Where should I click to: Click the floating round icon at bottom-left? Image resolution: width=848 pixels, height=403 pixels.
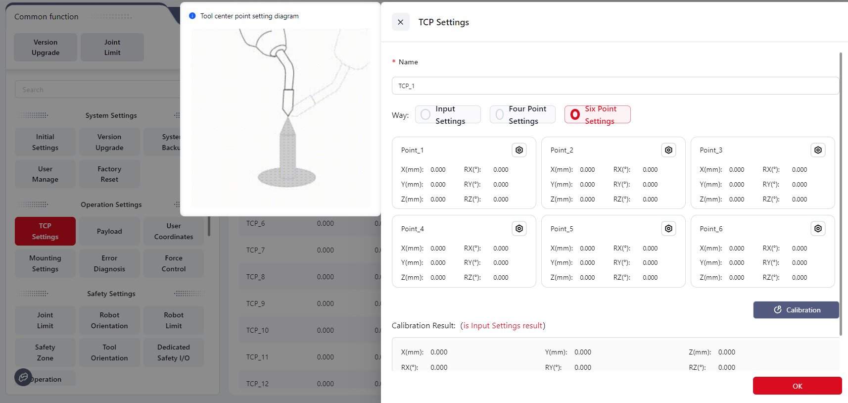pos(23,377)
